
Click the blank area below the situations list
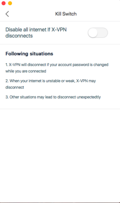click(x=60, y=155)
